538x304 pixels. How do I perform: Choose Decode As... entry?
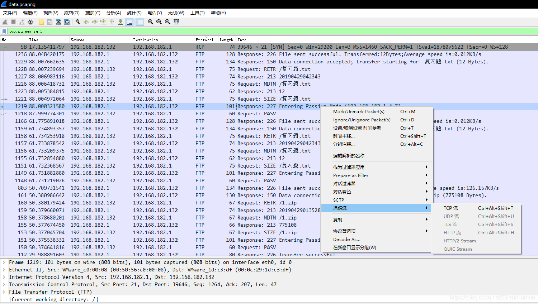[x=376, y=240]
